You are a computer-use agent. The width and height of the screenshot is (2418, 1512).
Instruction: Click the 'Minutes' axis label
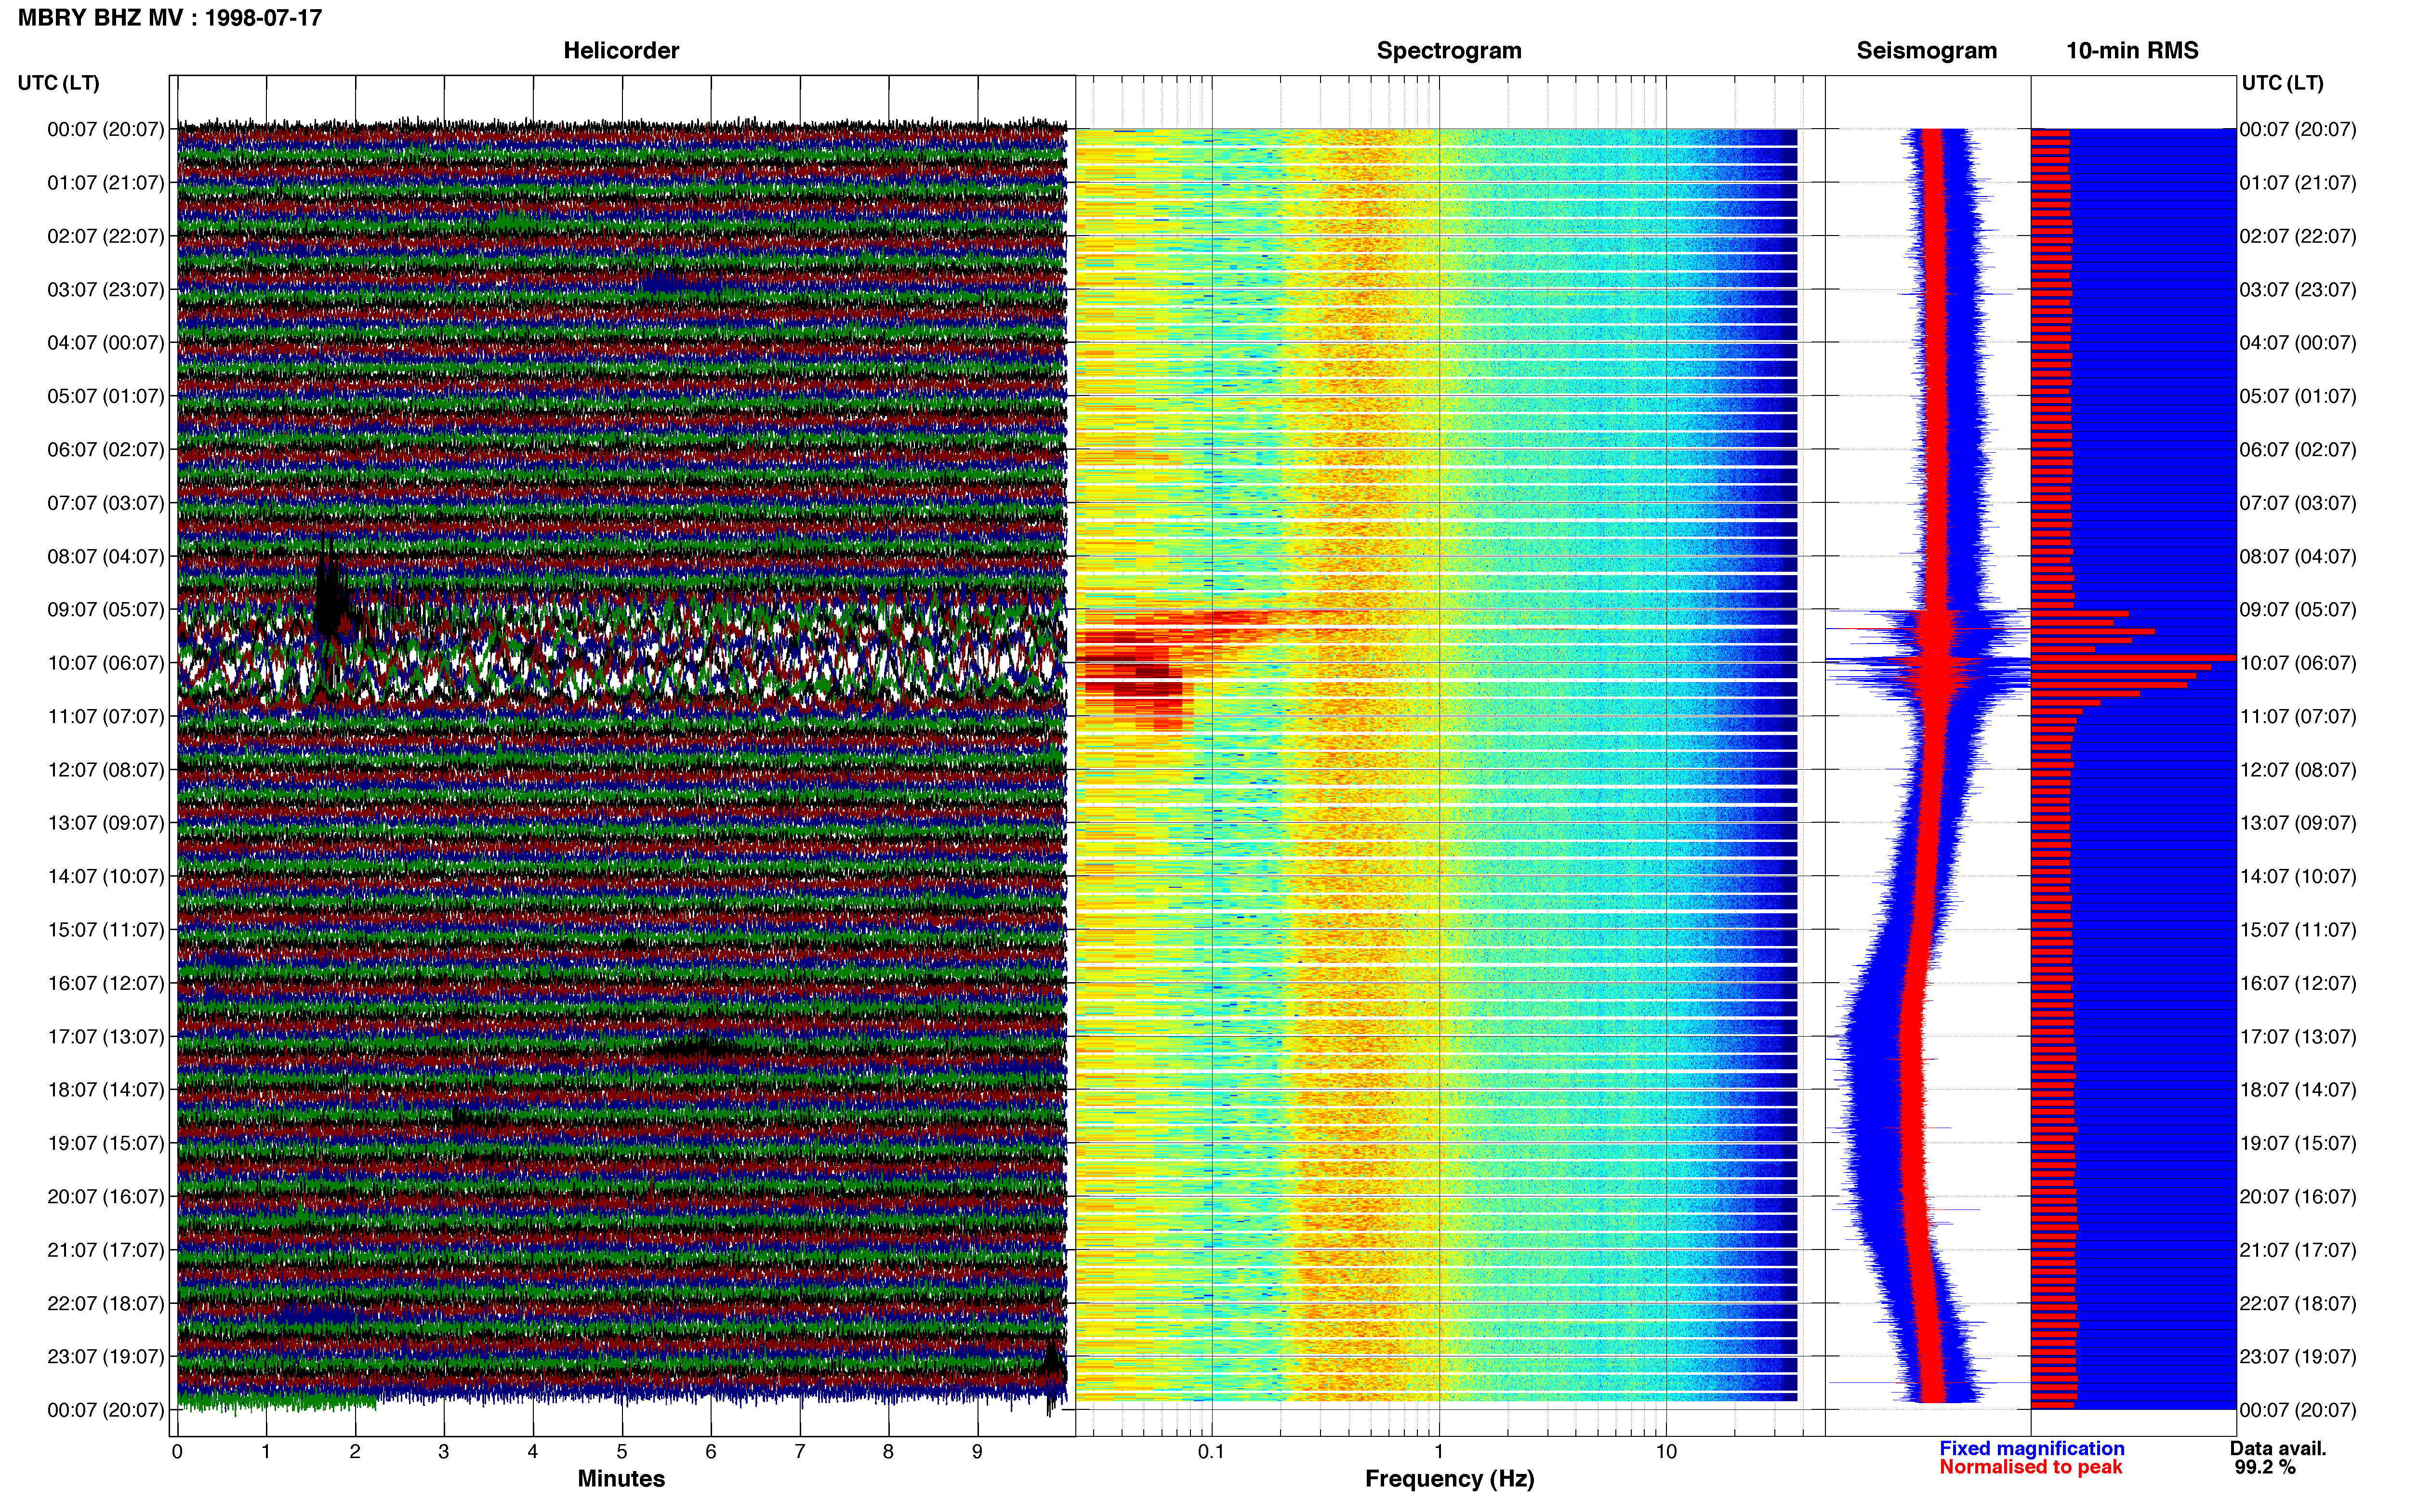621,1479
